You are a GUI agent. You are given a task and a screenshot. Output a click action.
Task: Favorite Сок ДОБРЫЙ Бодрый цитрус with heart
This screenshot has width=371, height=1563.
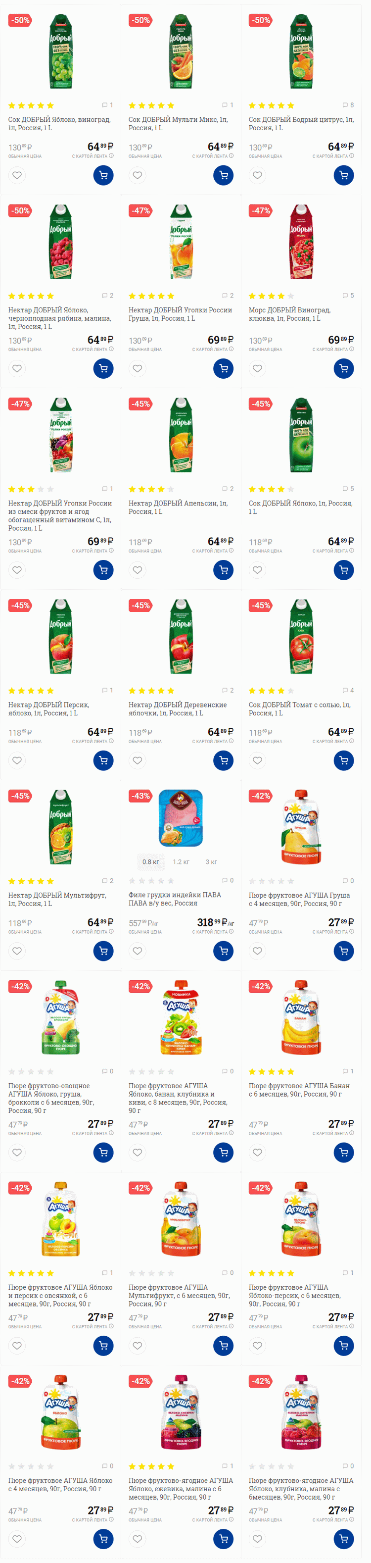(258, 175)
